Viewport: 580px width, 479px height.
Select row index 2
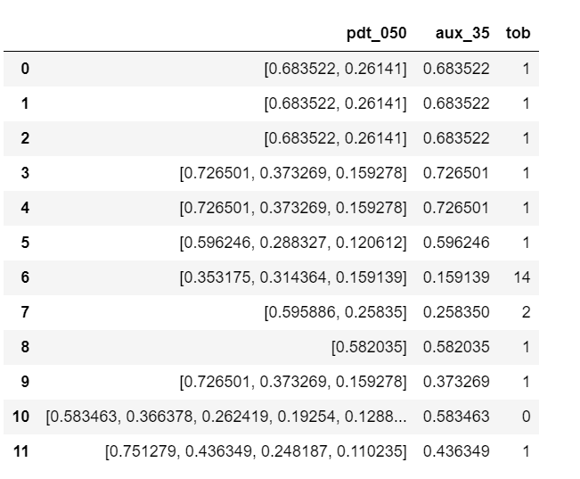click(x=25, y=138)
